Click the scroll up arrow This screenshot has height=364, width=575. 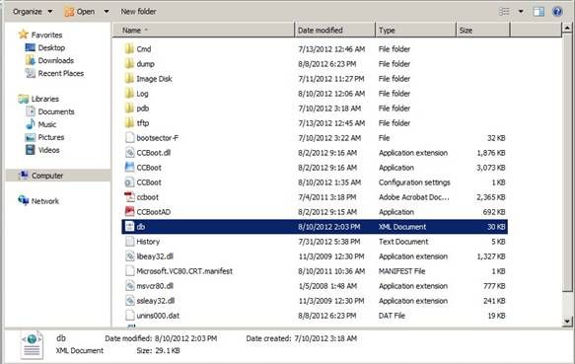(567, 28)
